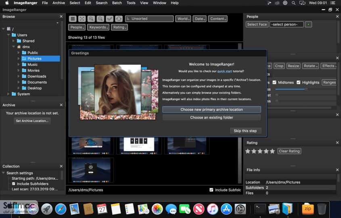Viewport: 341px width, 218px height.
Task: Close the Rating panel
Action: click(337, 143)
